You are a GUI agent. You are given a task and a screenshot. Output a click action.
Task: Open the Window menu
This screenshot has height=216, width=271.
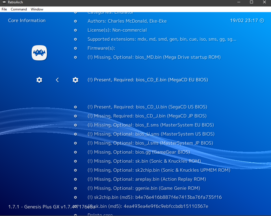point(37,9)
